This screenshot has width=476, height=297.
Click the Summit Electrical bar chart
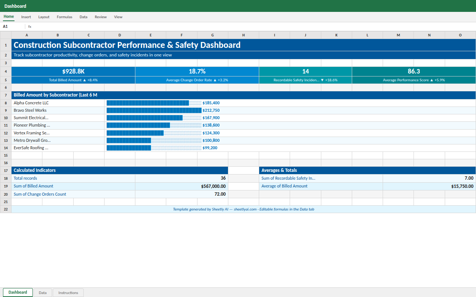[154, 118]
